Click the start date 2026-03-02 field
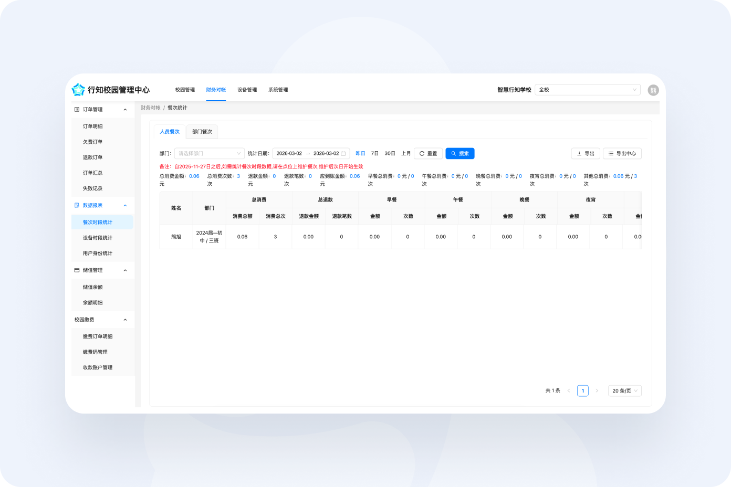This screenshot has height=487, width=731. pos(289,154)
